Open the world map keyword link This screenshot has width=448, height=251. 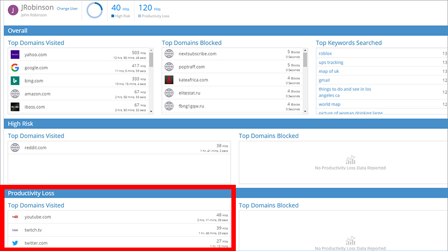pos(330,104)
